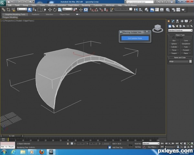The image size is (194, 155).
Task: Create a Sphere primitive
Action: pos(174,44)
